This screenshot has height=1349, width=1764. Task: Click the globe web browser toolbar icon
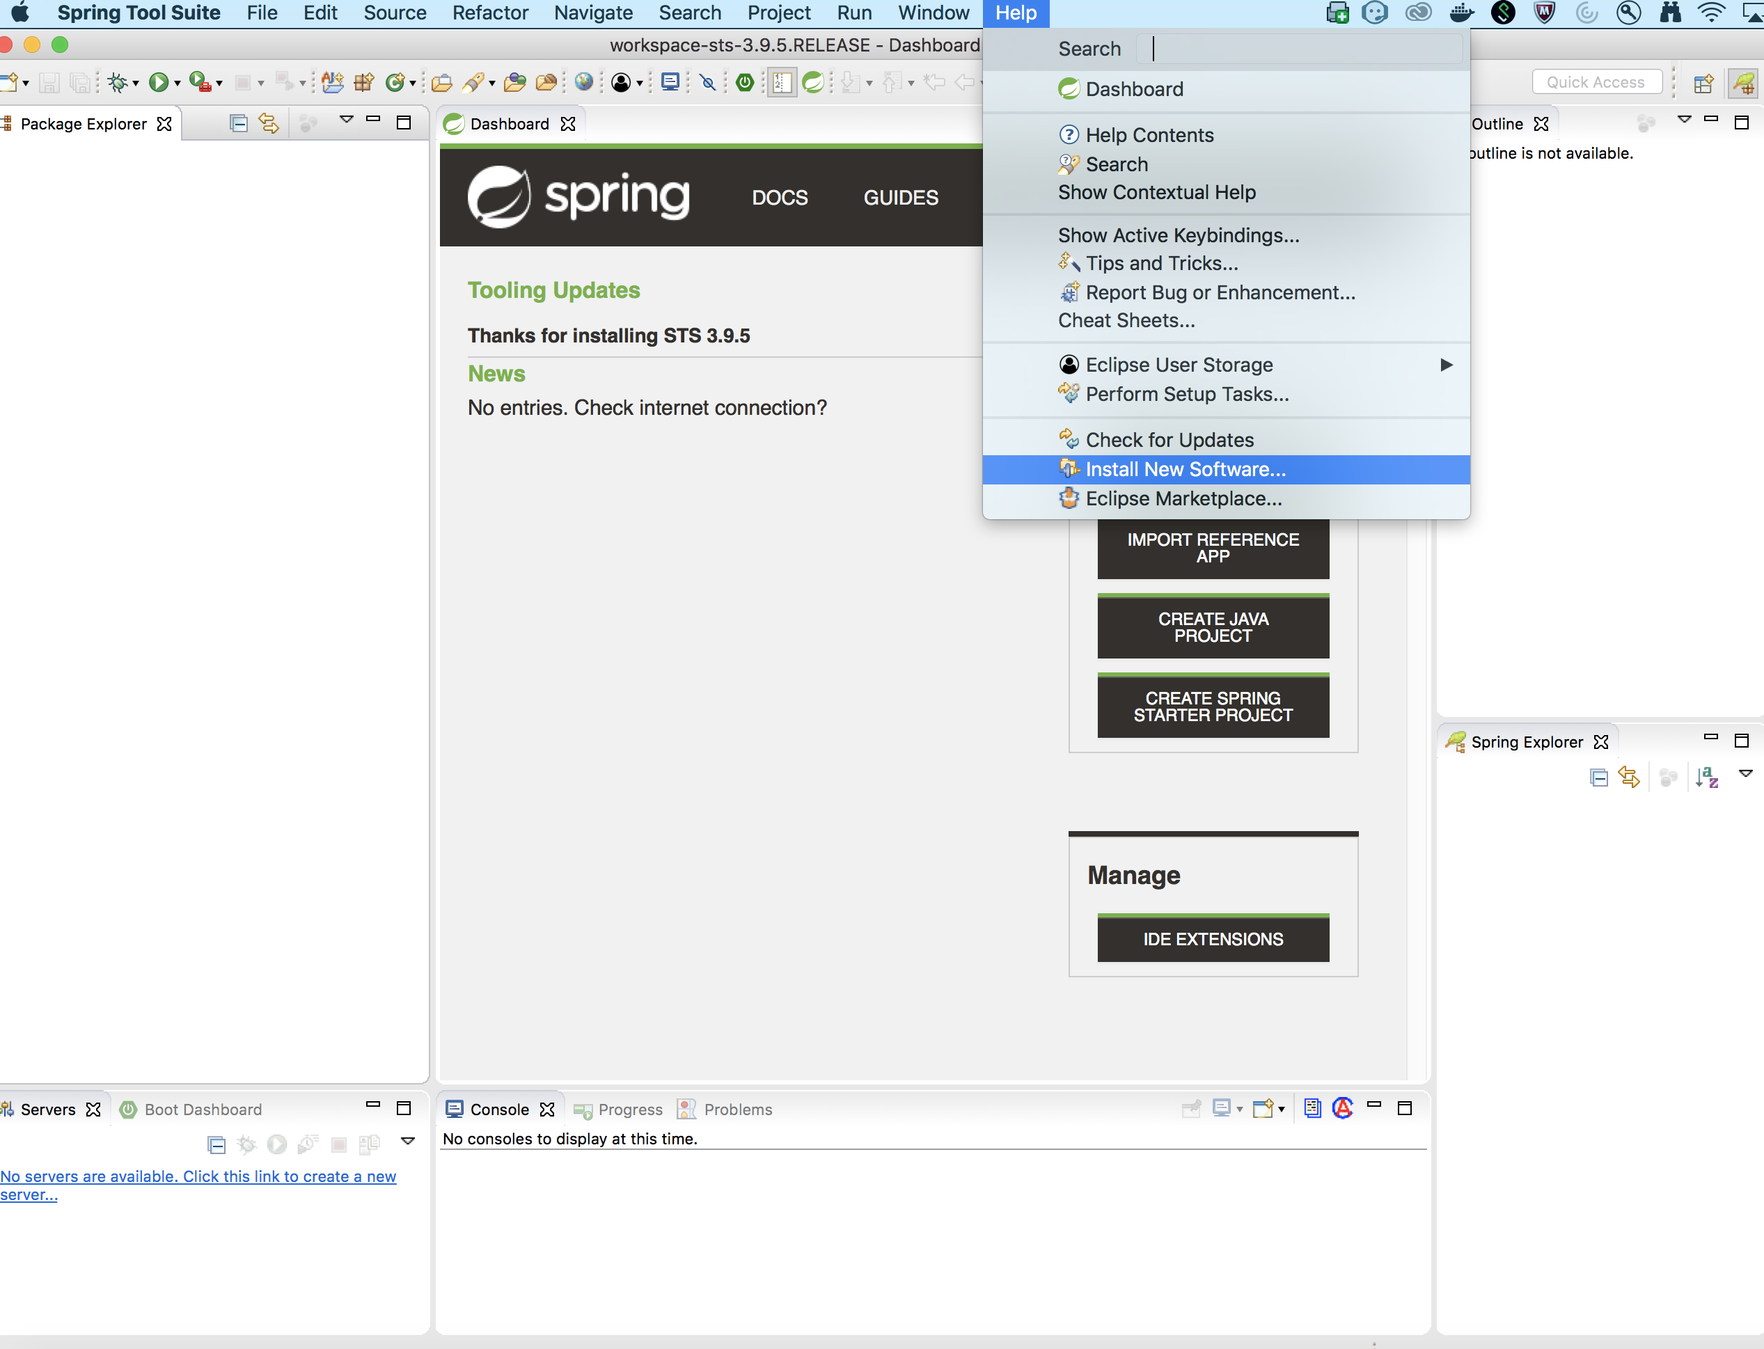tap(584, 82)
